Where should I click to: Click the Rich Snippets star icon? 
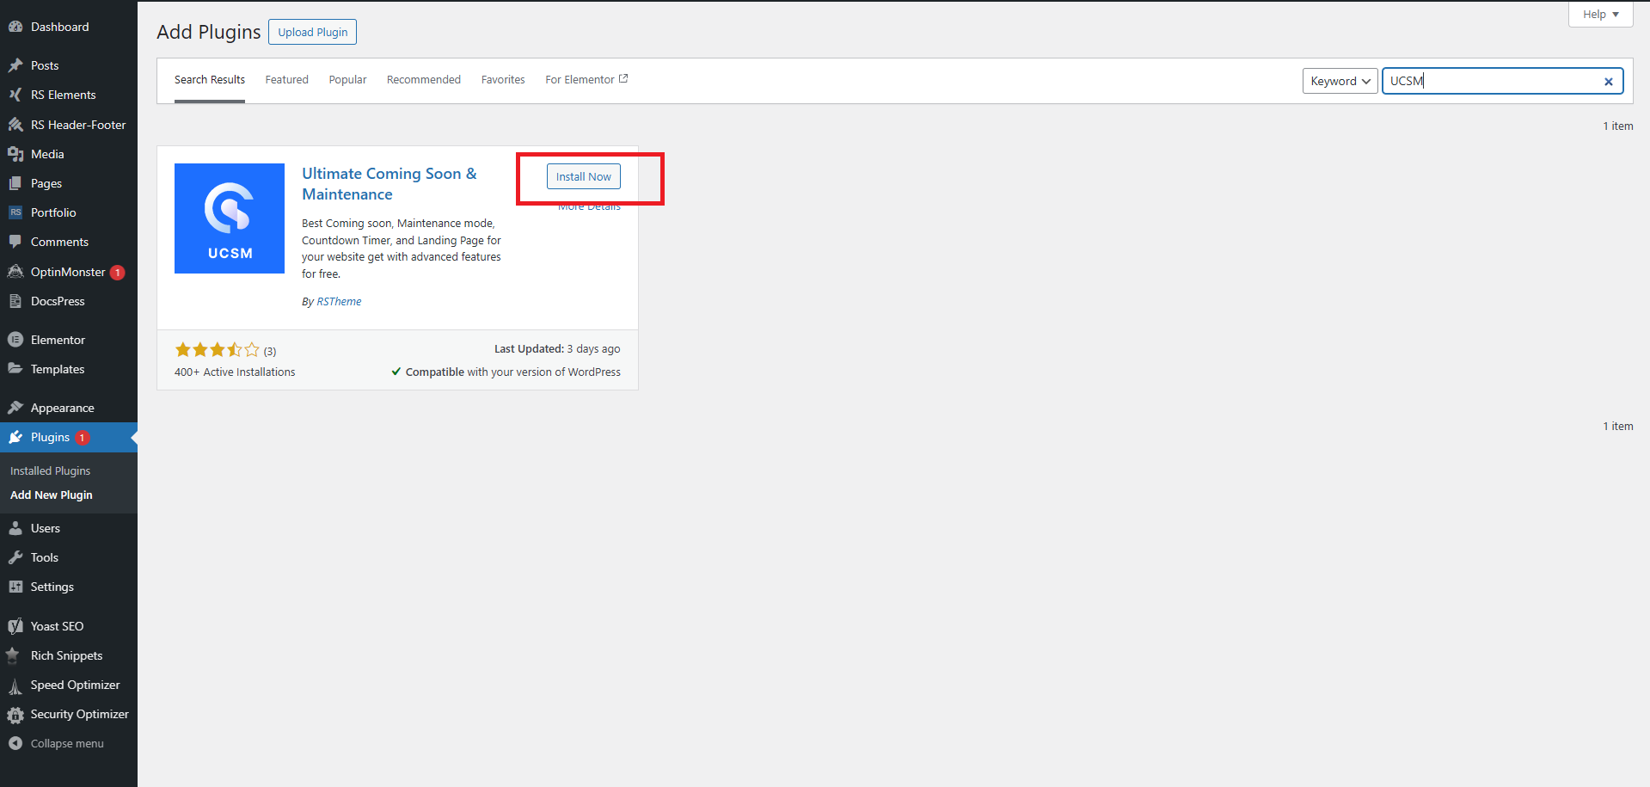click(x=13, y=655)
